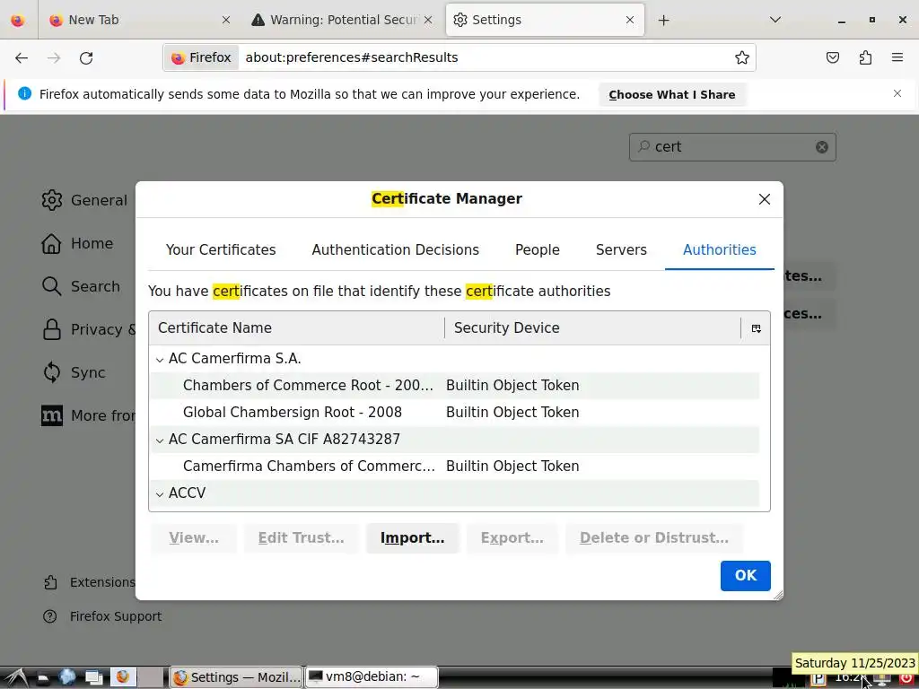Click the web browser globe icon in taskbar
Viewport: 919px width, 689px height.
click(x=67, y=677)
